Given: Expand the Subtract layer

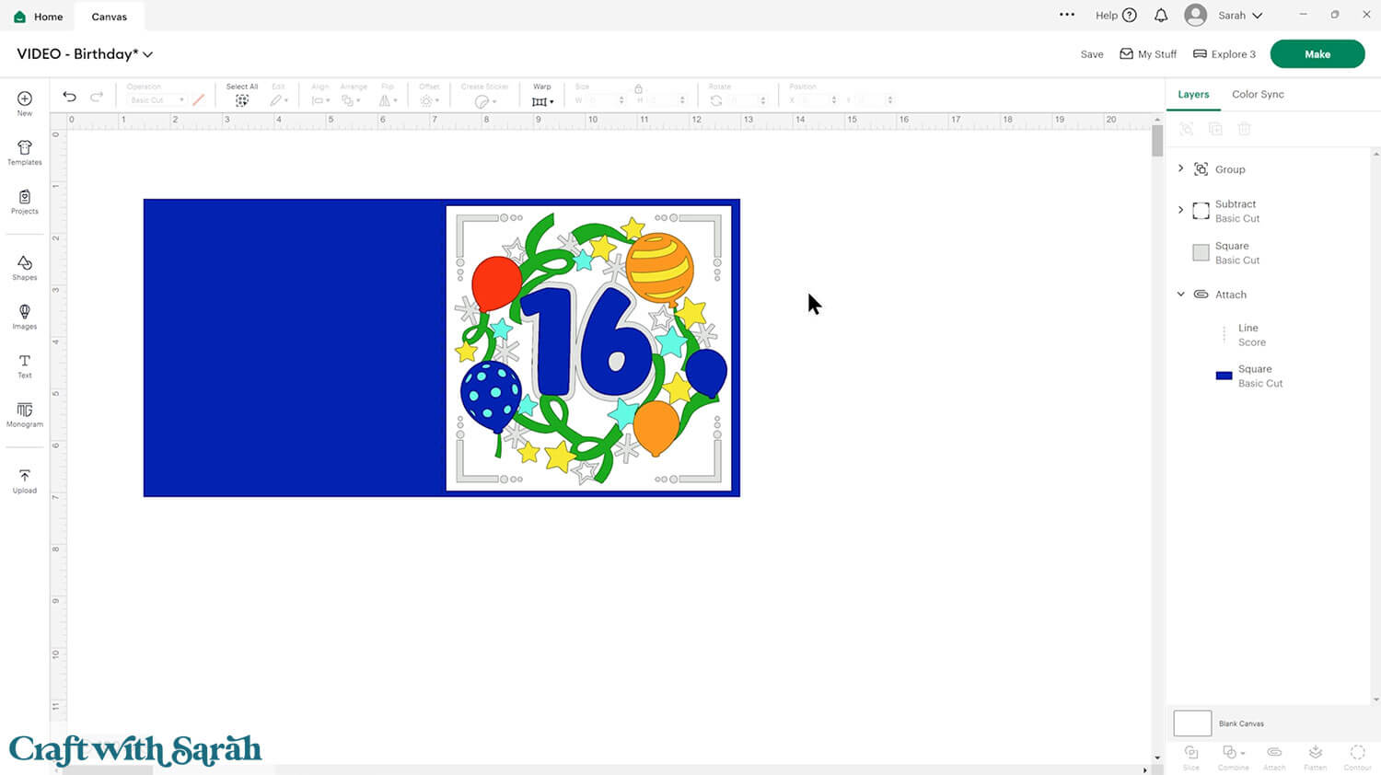Looking at the screenshot, I should [1181, 211].
